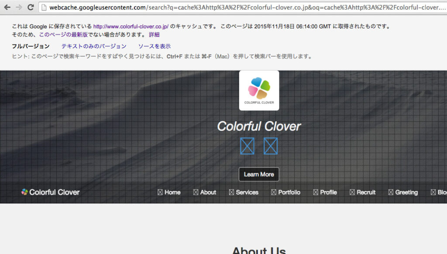Click the small clover icon in navbar
Viewport: 447px width, 254px height.
[x=24, y=192]
